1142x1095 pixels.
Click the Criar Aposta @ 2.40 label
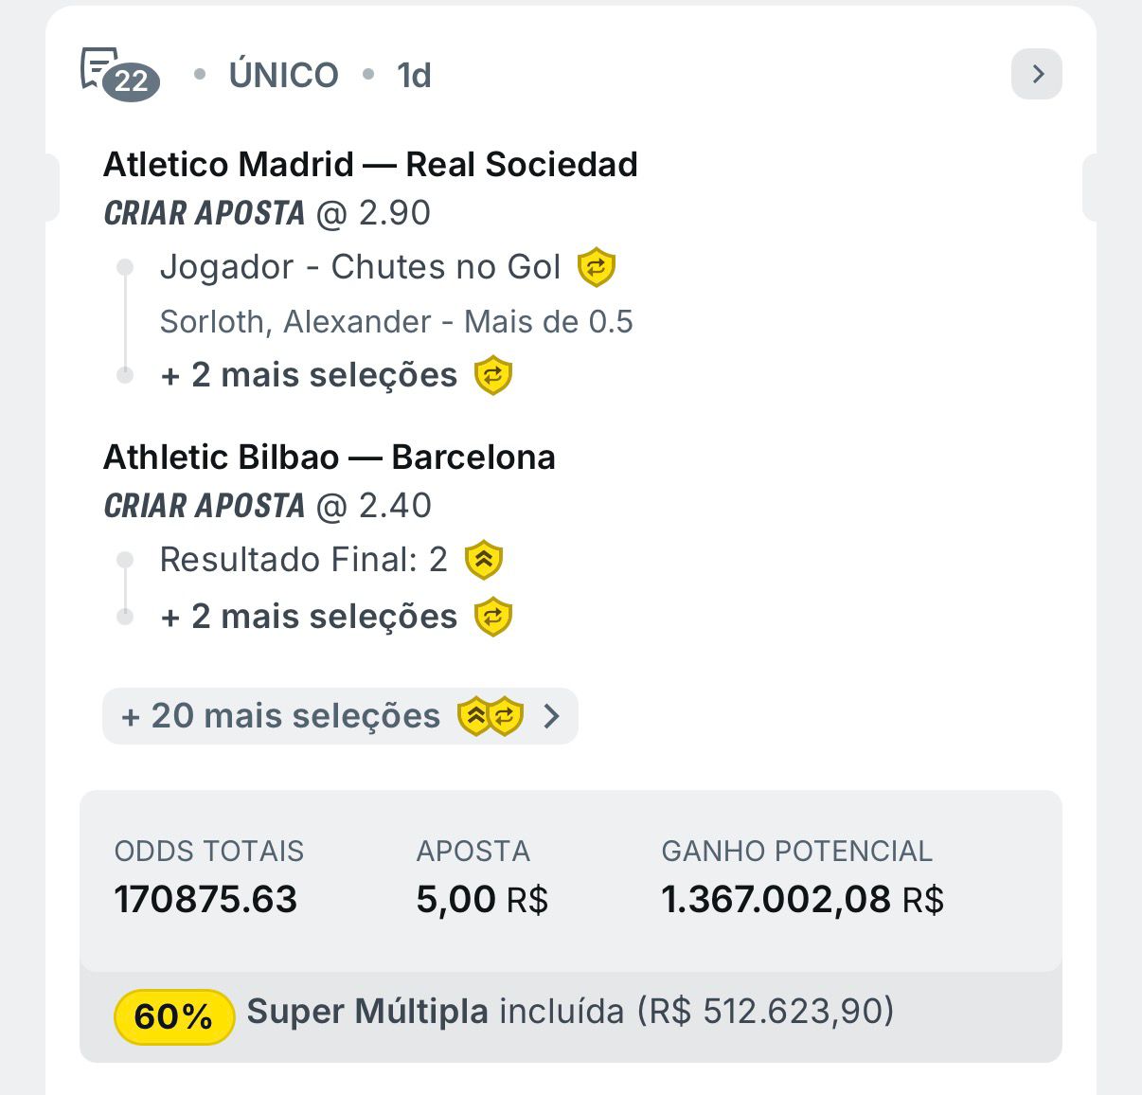pos(267,506)
